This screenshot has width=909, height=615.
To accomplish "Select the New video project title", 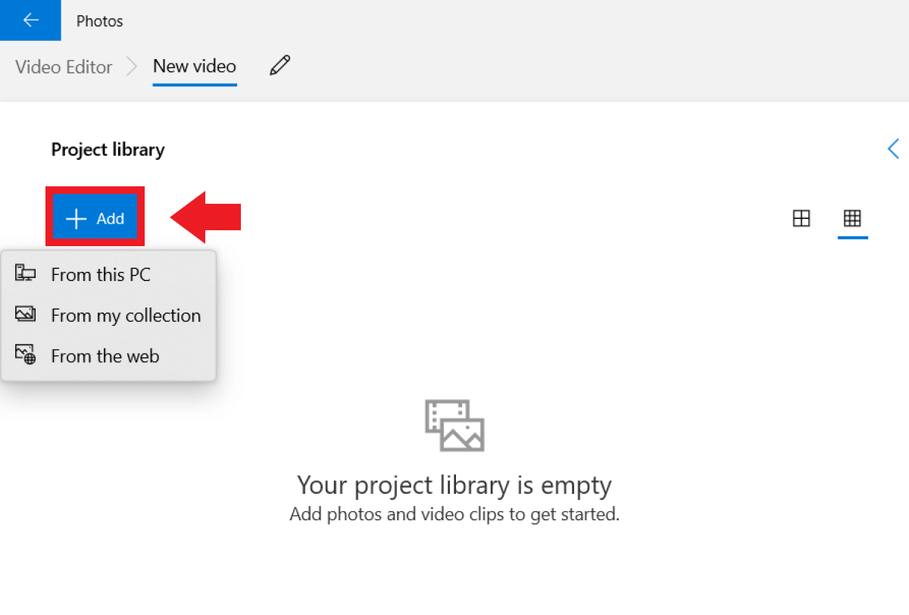I will (x=195, y=67).
